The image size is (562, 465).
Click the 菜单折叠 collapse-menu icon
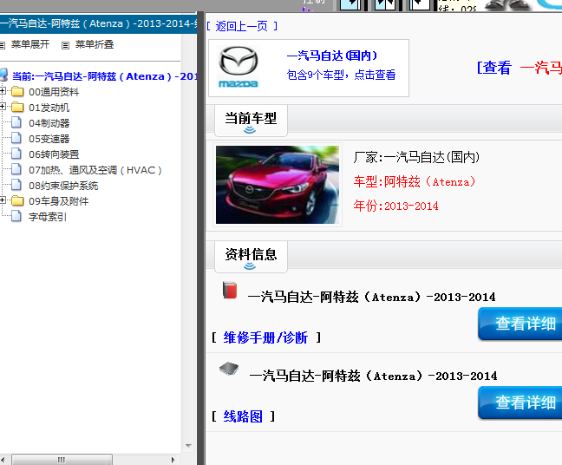65,45
